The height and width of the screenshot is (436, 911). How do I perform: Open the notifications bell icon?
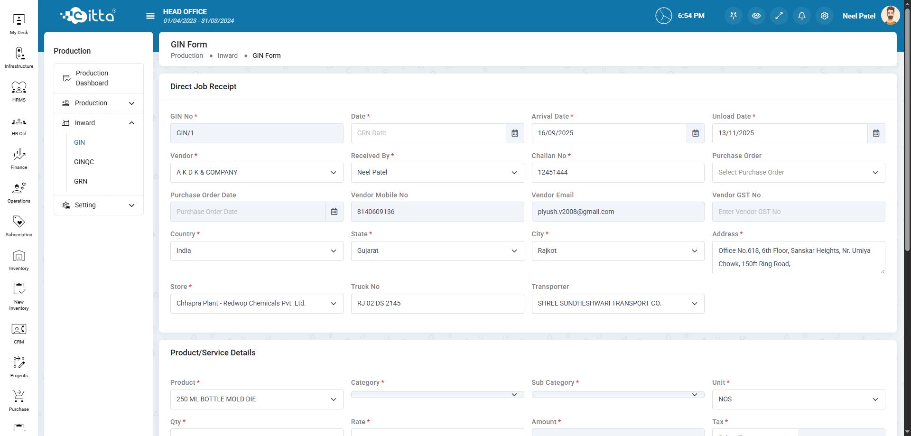[x=801, y=16]
